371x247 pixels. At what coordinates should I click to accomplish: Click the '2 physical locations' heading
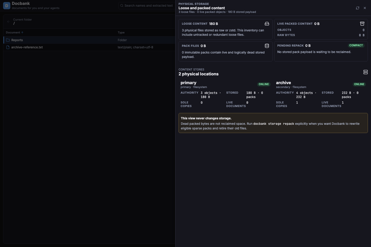(198, 74)
